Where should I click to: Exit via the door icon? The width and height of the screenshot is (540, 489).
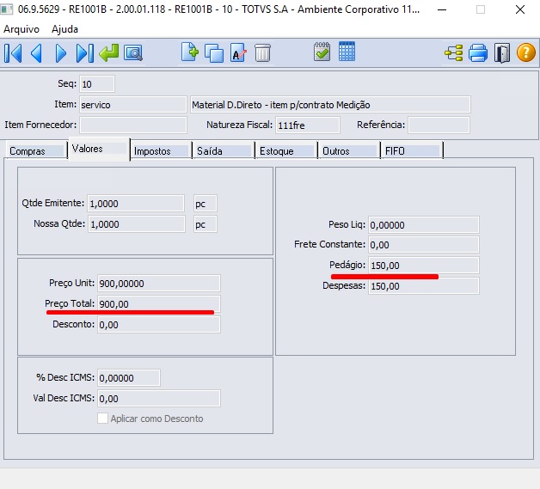(x=502, y=53)
